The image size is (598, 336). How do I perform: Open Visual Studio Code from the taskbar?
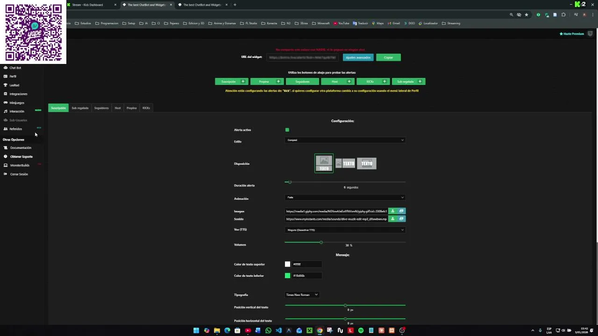click(x=278, y=330)
